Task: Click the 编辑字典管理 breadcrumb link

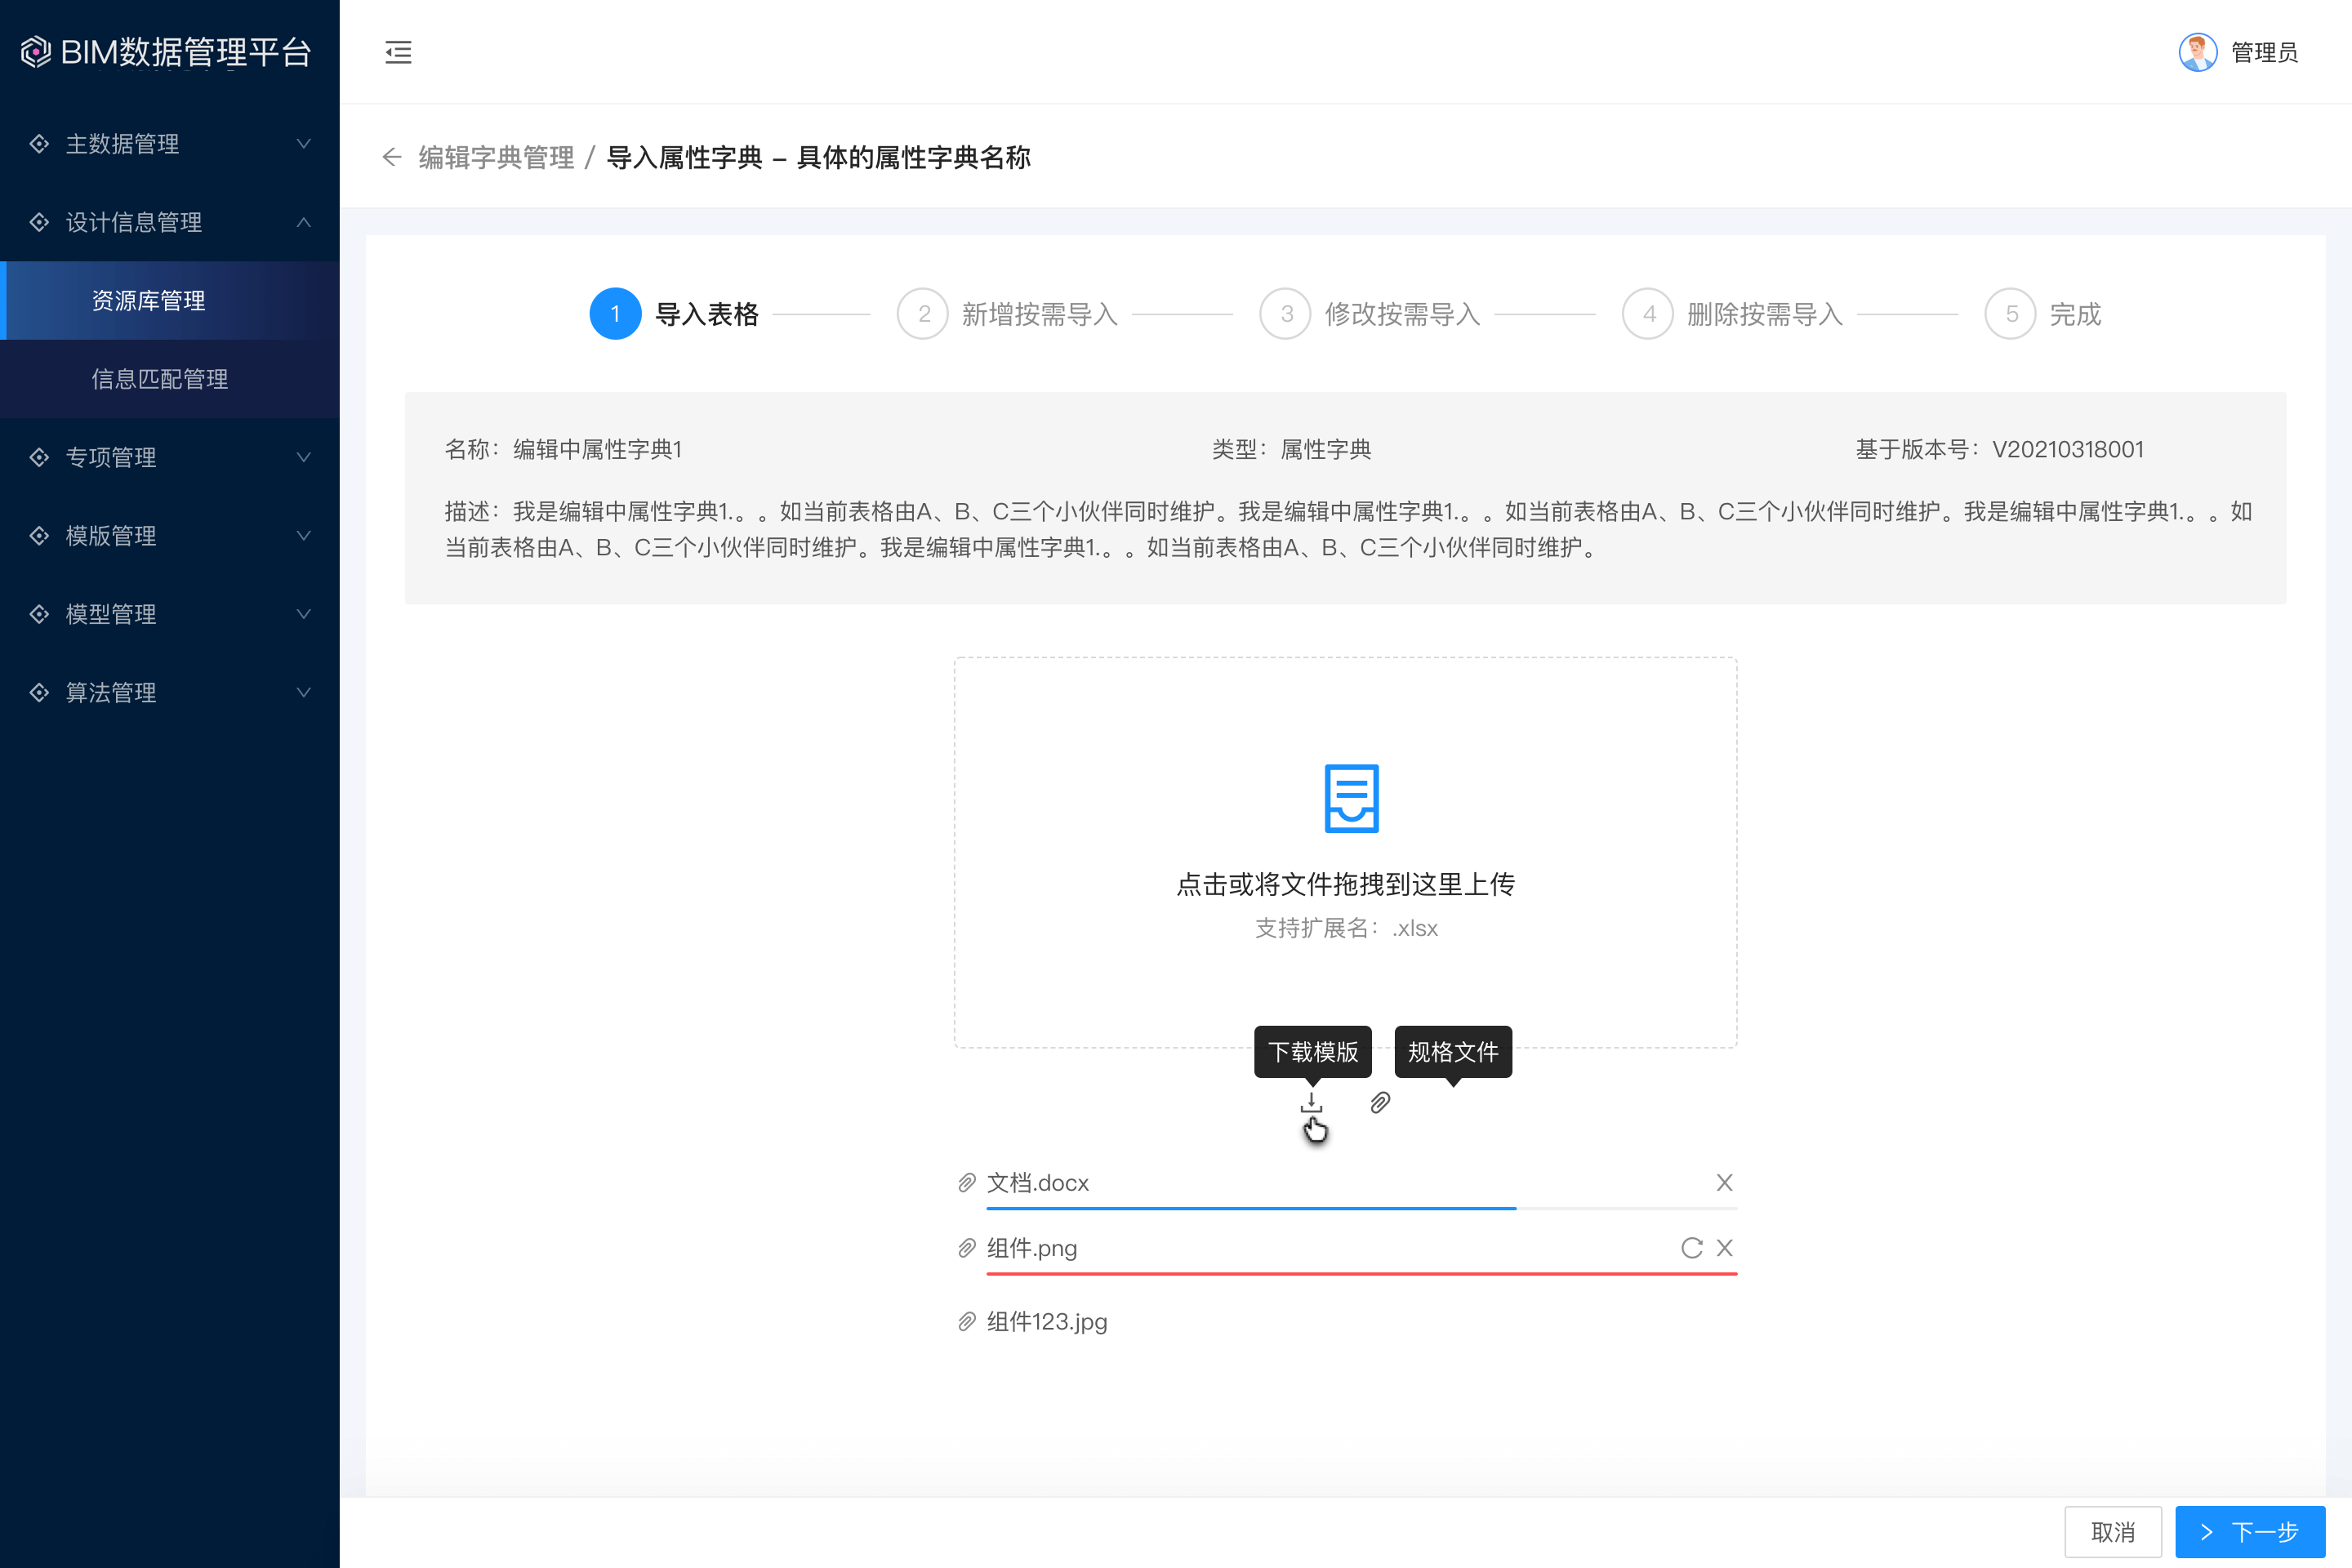Action: tap(496, 157)
